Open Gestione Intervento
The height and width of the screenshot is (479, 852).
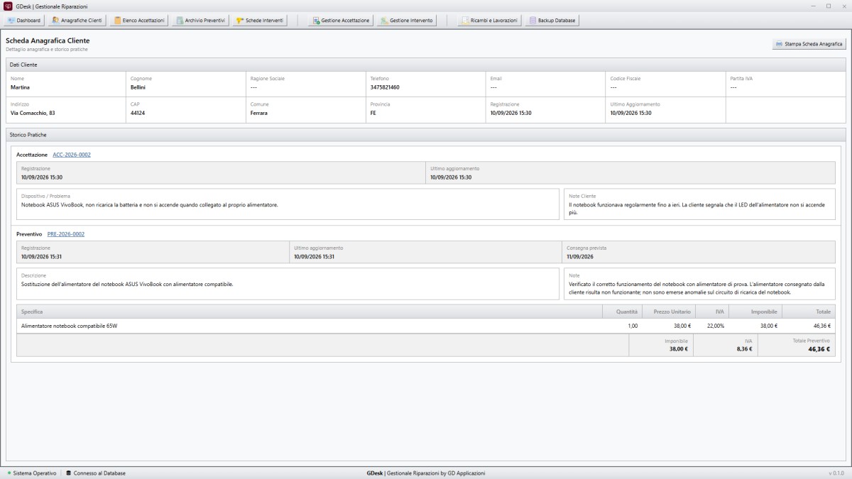click(407, 21)
